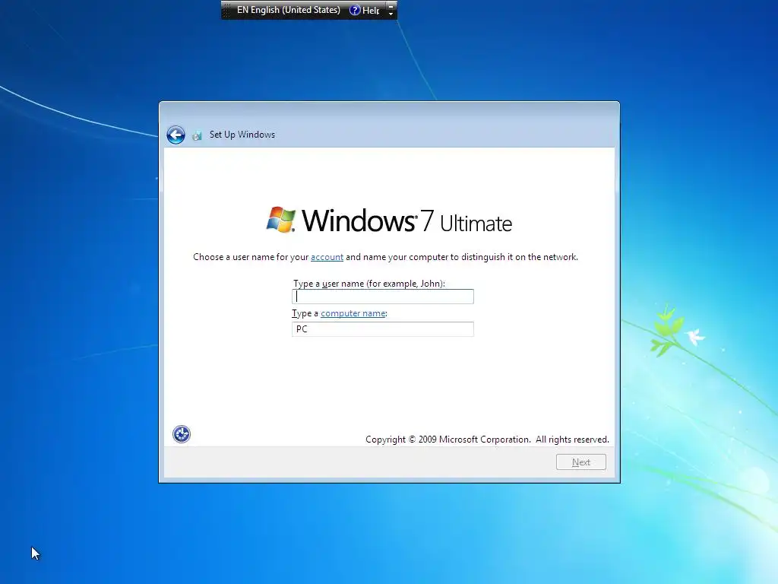Click EN English (United States) language indicator

pos(288,10)
